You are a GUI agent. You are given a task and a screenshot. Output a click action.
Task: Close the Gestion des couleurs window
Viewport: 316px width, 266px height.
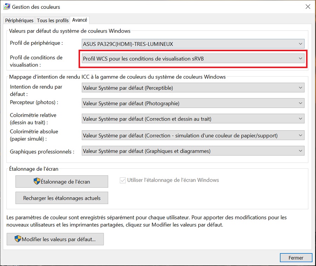tap(308, 7)
